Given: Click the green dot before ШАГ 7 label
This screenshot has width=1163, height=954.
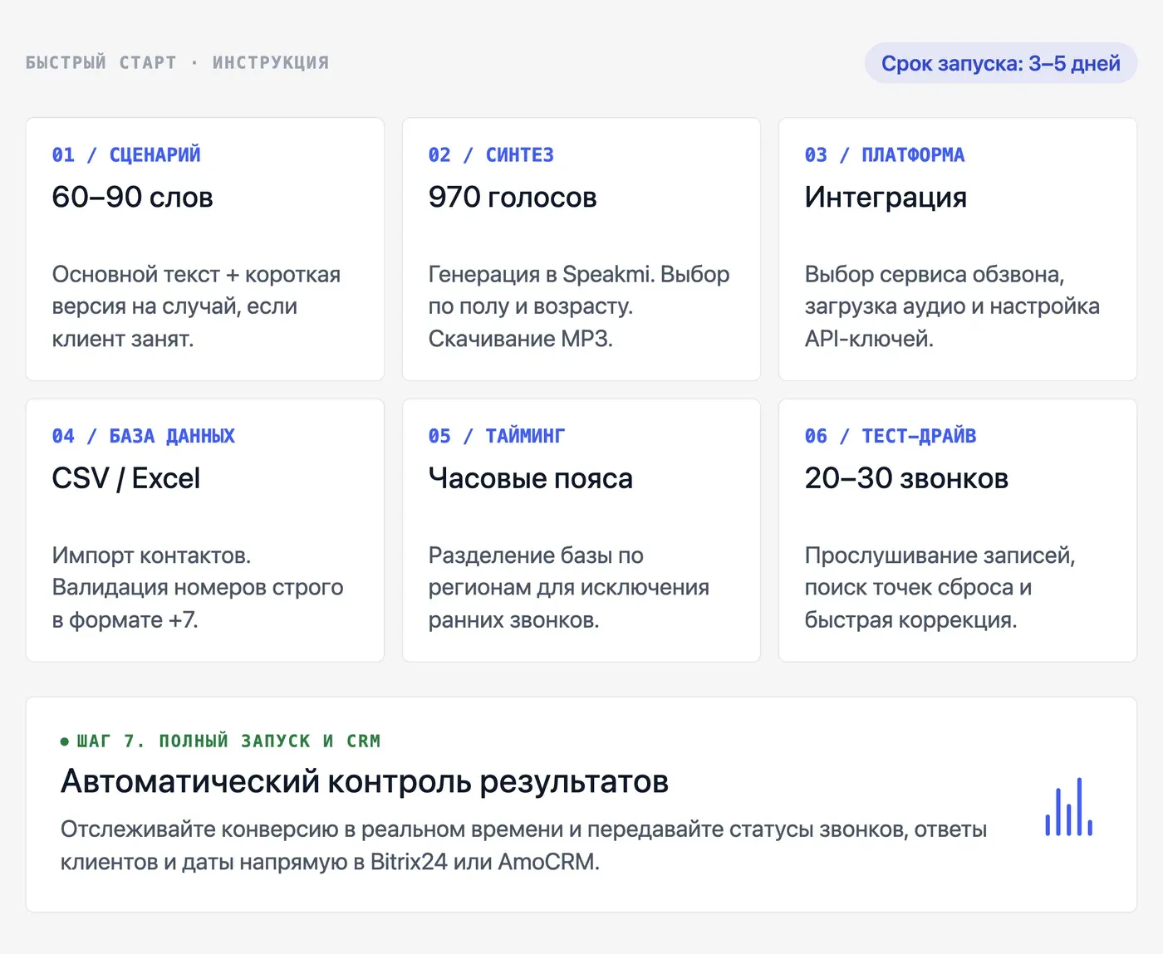Looking at the screenshot, I should click(65, 741).
